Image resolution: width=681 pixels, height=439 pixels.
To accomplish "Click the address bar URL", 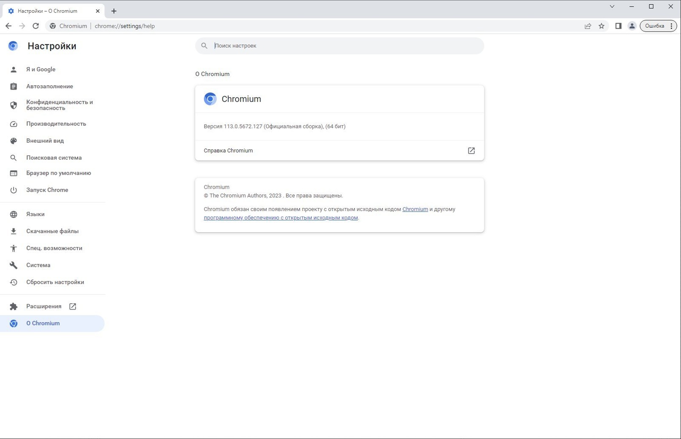I will pyautogui.click(x=125, y=26).
